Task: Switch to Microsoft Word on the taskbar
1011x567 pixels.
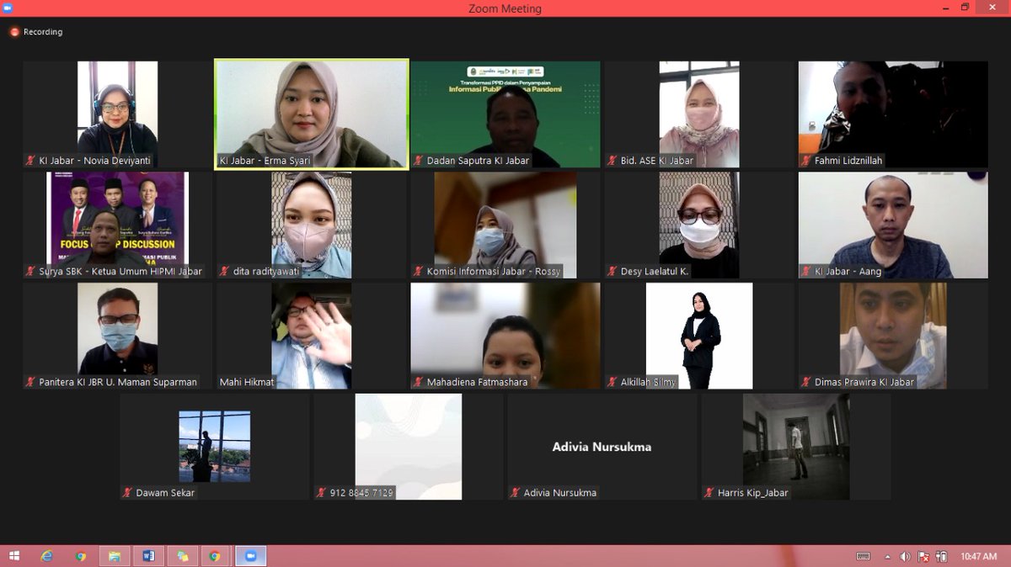Action: (x=148, y=556)
